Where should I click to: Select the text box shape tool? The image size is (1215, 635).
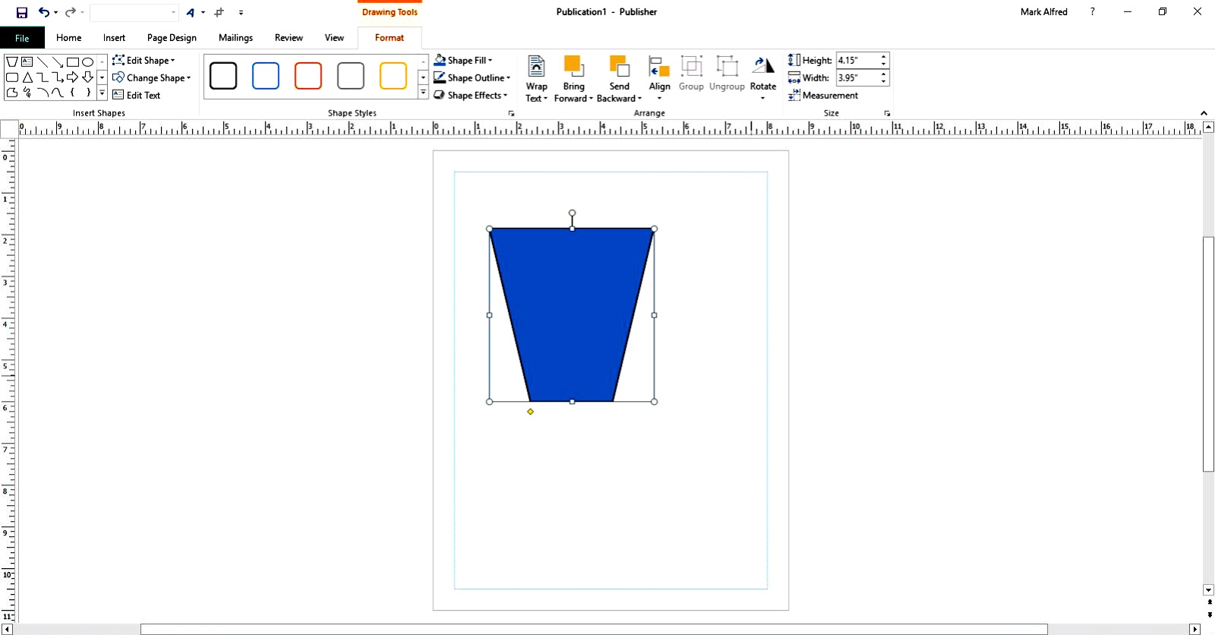click(27, 62)
